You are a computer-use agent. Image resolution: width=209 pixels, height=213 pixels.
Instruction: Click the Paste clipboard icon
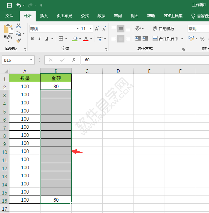click(8, 29)
